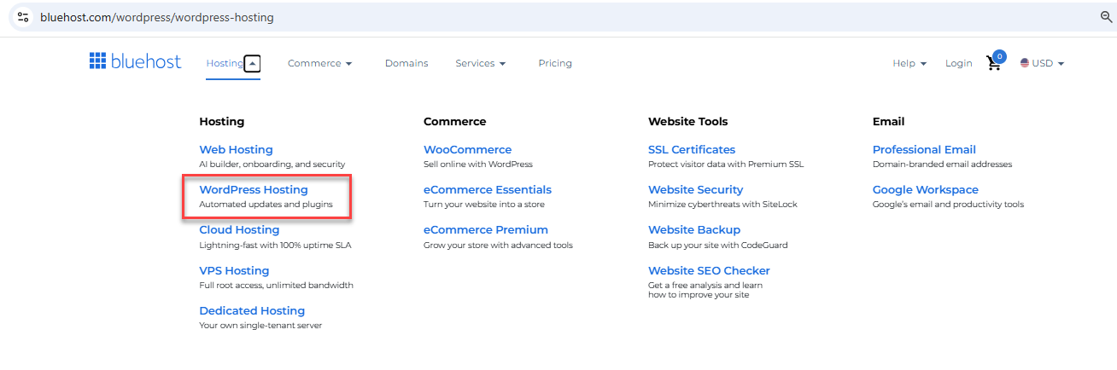
Task: Open eCommerce Essentials
Action: click(488, 189)
